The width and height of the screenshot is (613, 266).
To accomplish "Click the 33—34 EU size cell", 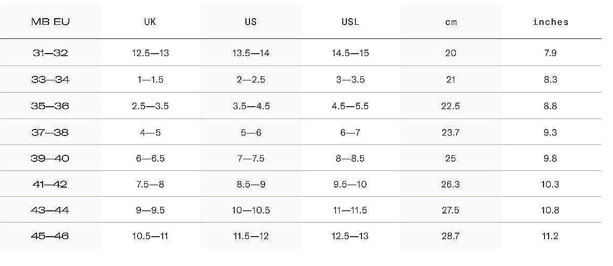I will coord(50,79).
